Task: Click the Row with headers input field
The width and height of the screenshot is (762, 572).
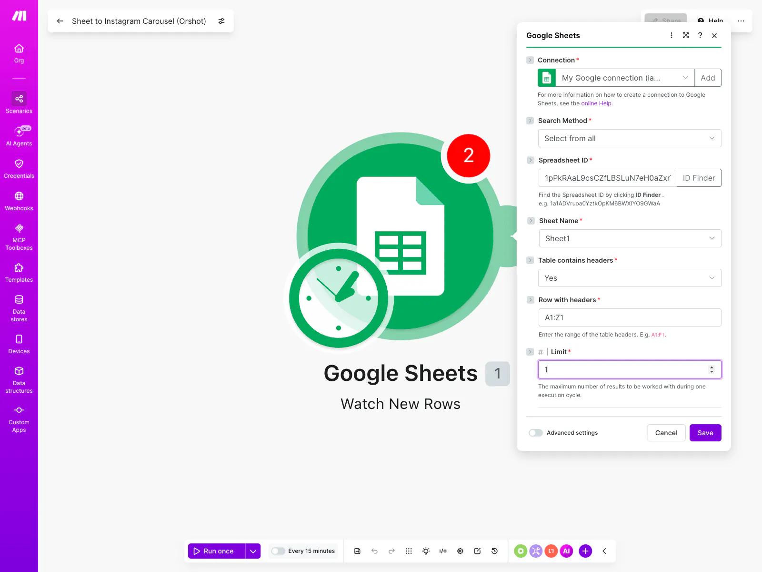Action: click(630, 317)
